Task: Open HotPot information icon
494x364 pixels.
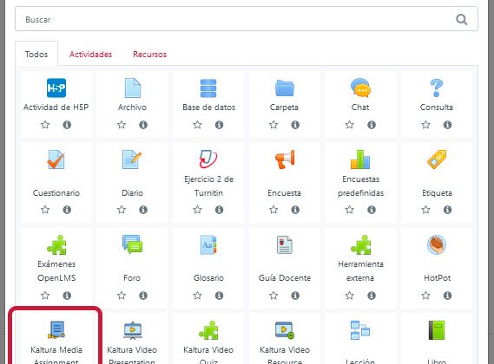Action: click(x=447, y=296)
